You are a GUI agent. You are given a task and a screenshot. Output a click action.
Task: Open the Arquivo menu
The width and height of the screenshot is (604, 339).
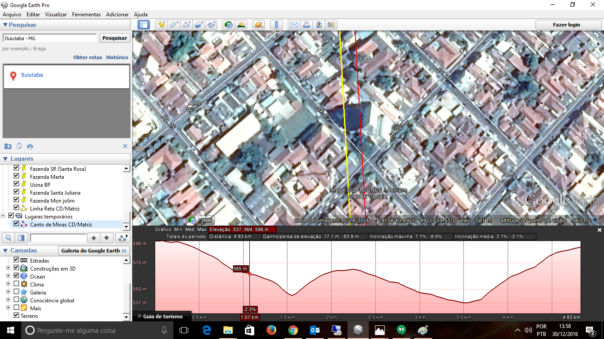pos(12,15)
